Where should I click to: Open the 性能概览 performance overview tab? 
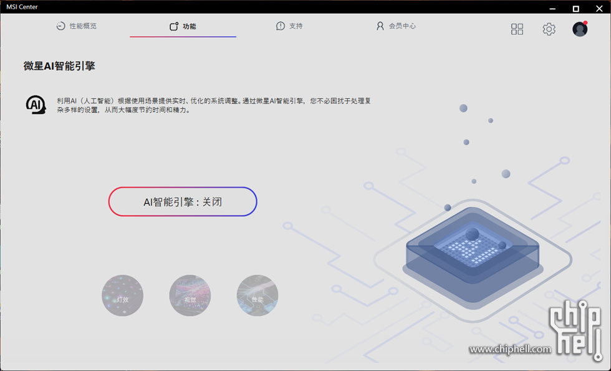77,26
